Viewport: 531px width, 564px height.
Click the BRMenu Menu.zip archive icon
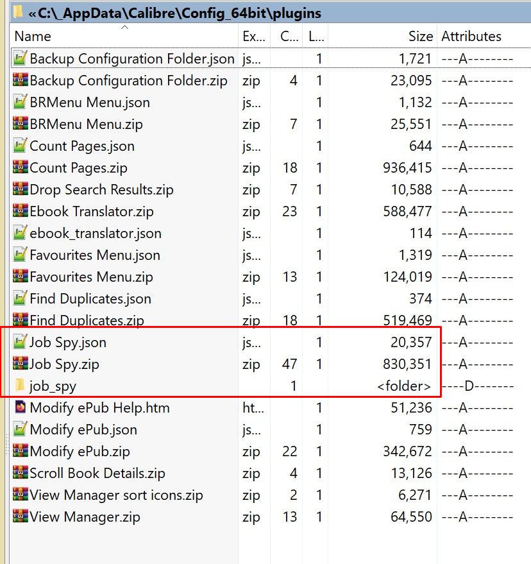pos(20,124)
